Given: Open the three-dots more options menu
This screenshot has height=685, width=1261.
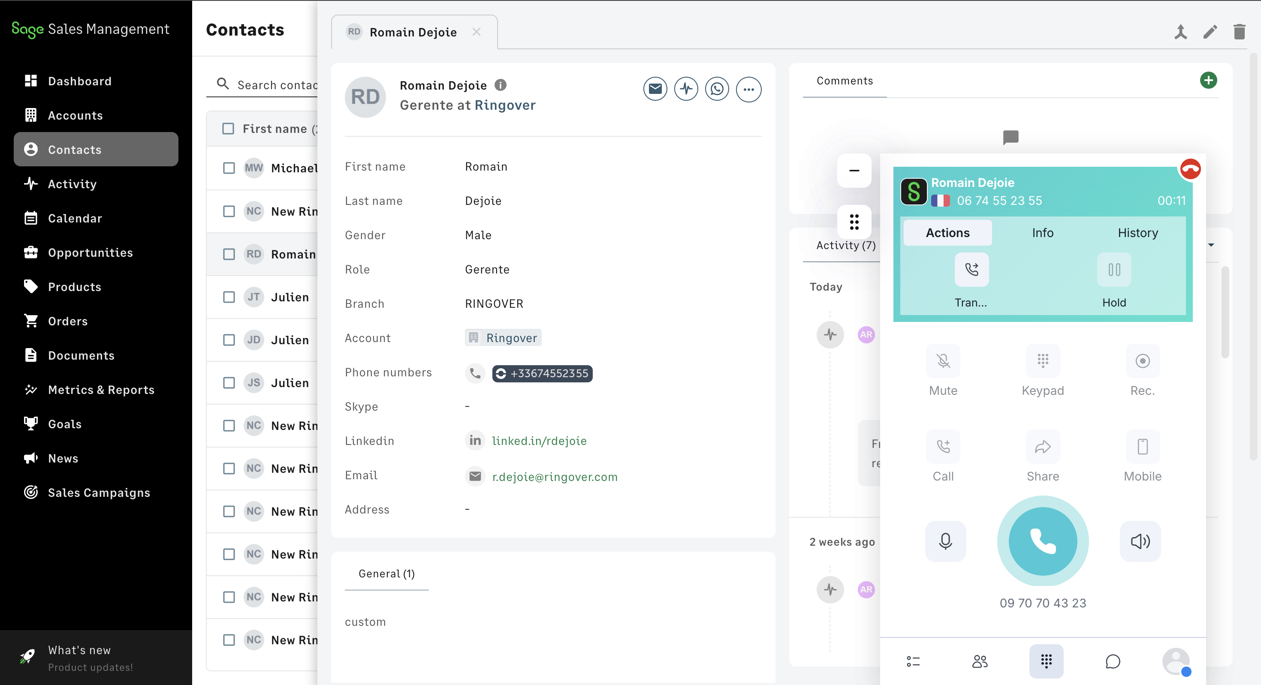Looking at the screenshot, I should pos(748,89).
